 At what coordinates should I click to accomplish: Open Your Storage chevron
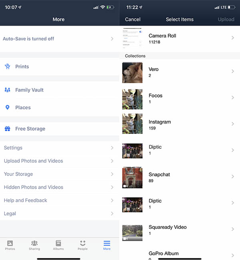point(112,174)
